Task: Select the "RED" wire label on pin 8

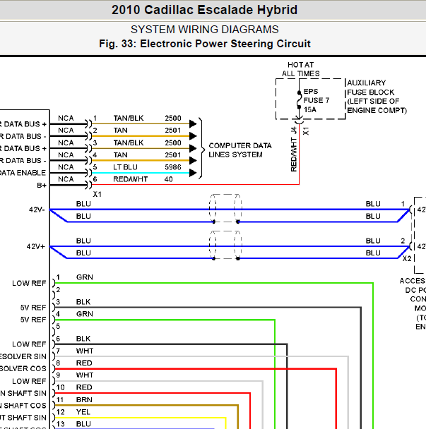Action: [84, 363]
